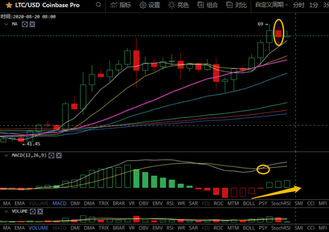Select MA in the bottom indicator tab row

coord(7,228)
